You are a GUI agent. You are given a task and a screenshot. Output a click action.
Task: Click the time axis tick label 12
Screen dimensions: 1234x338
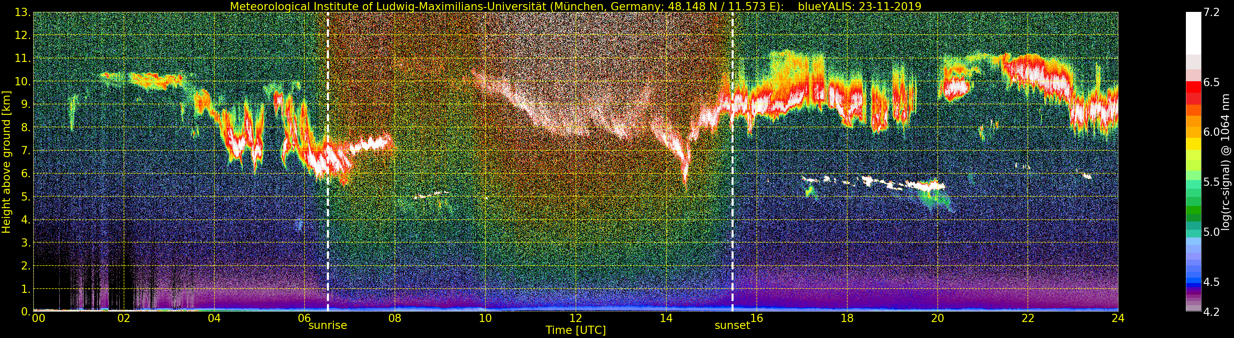(576, 318)
